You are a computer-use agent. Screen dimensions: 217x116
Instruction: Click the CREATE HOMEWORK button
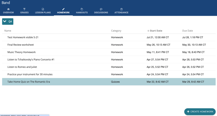[200, 112]
